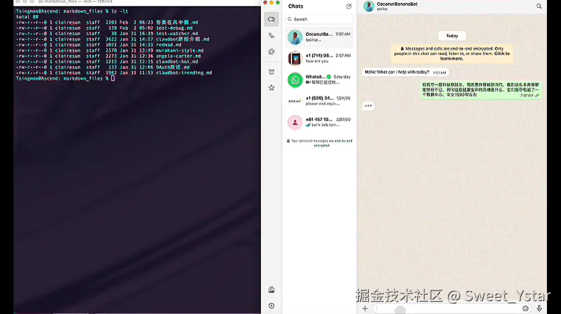Screen dimensions: 561x314
Task: Click the CoconutBananaBot name in chat header
Action: (397, 4)
